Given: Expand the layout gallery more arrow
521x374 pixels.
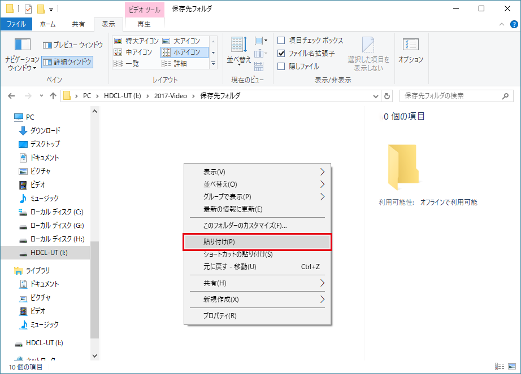Looking at the screenshot, I should [x=214, y=63].
